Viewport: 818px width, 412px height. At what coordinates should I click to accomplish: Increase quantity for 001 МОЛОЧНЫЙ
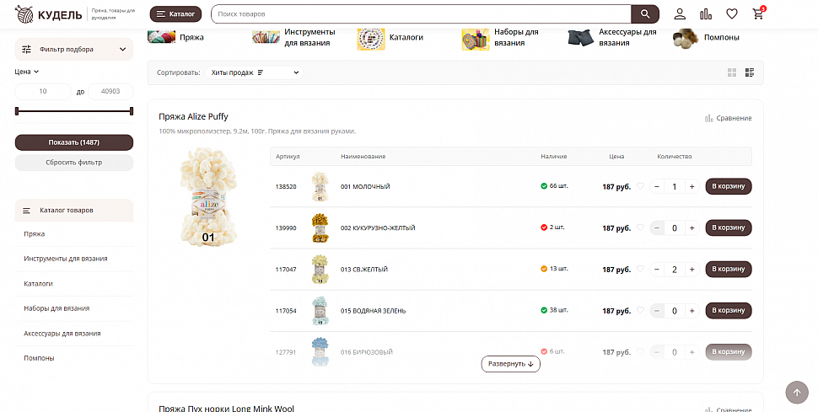pyautogui.click(x=692, y=186)
